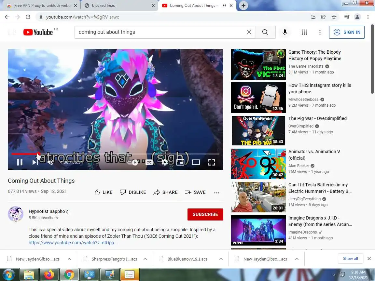Switch to the miniplayer
The width and height of the screenshot is (375, 281).
[180, 162]
